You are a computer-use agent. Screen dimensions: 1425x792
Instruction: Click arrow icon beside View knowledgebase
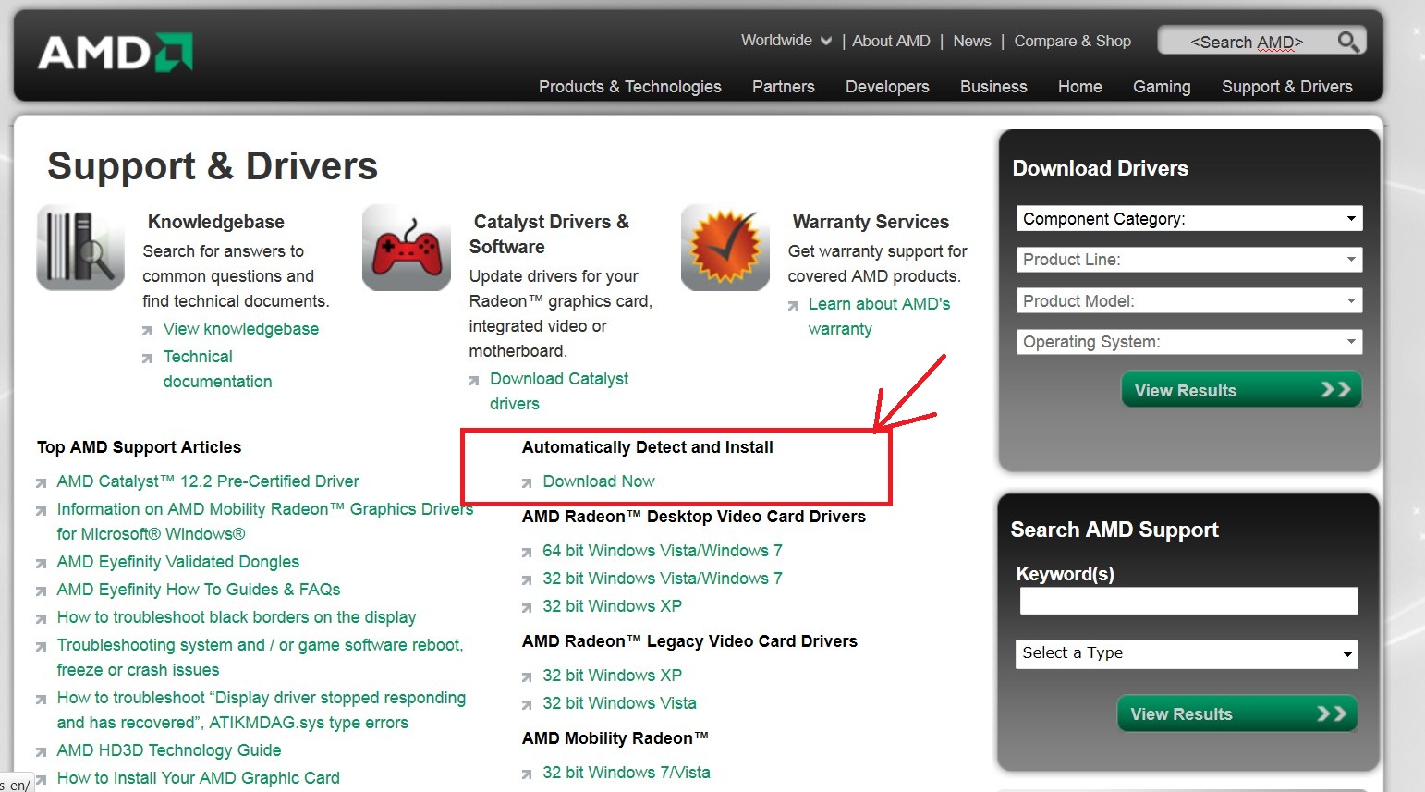(x=148, y=330)
